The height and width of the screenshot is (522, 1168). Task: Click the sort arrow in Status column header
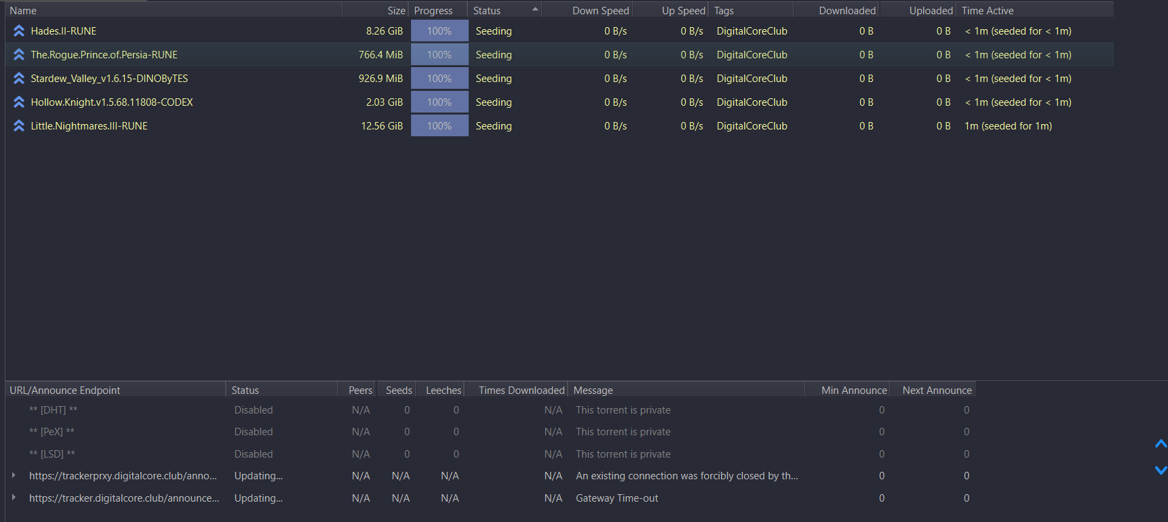(x=535, y=9)
